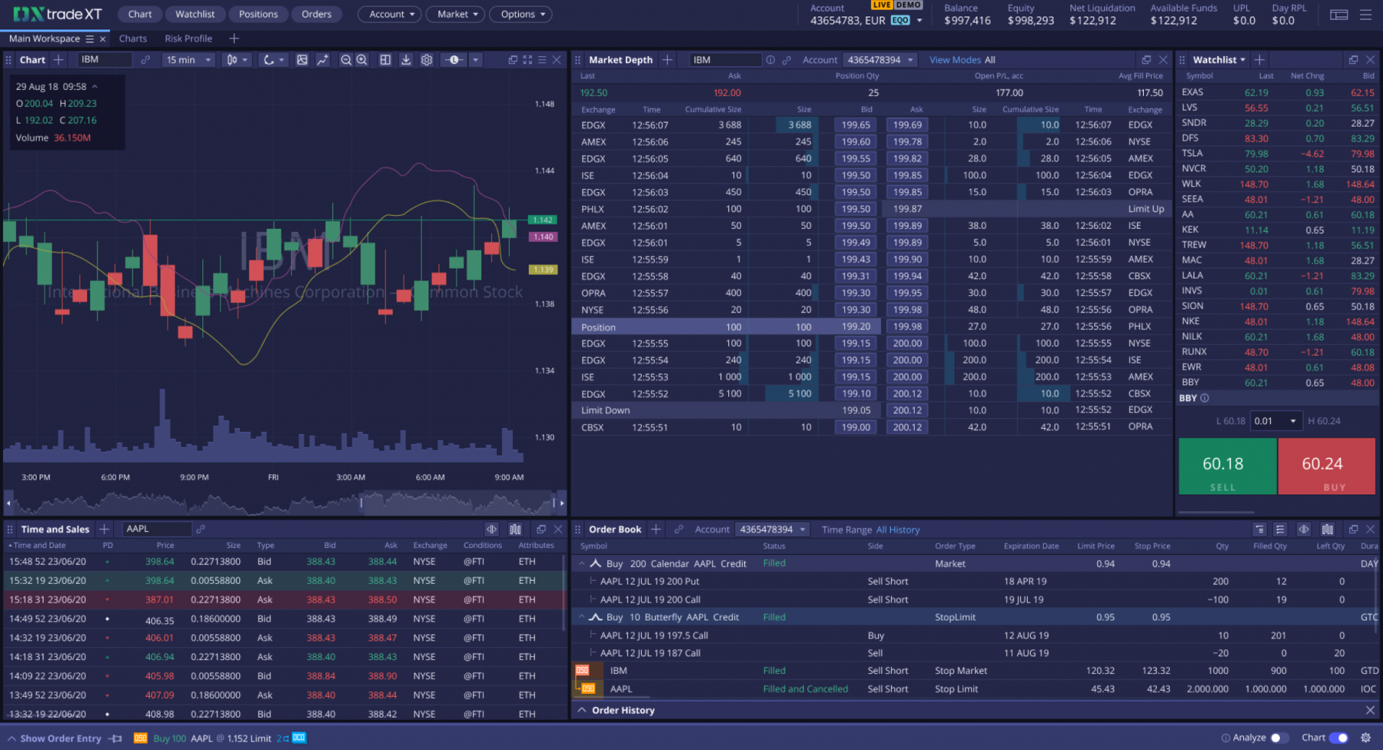Click the green 60.18 SELL button
This screenshot has height=750, width=1383.
tap(1227, 466)
